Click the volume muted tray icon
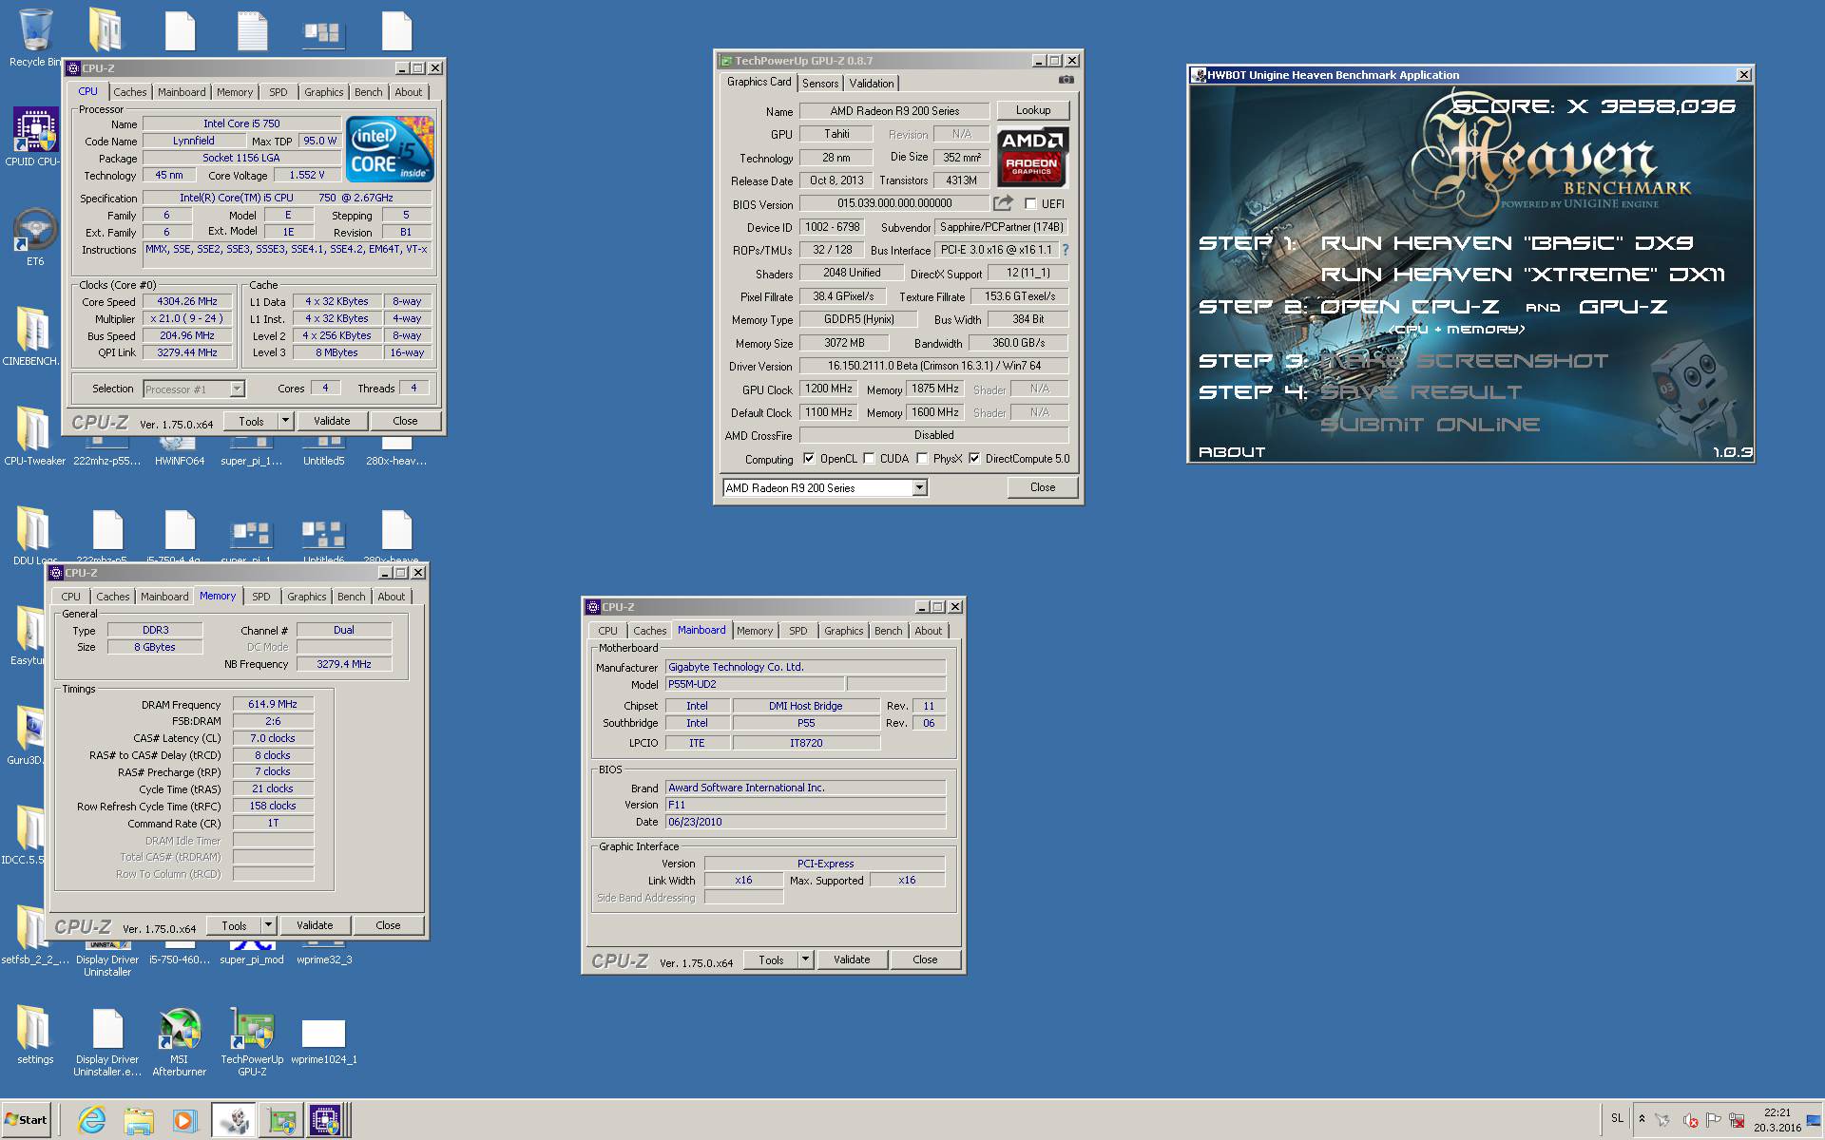Viewport: 1825px width, 1140px height. [1690, 1120]
